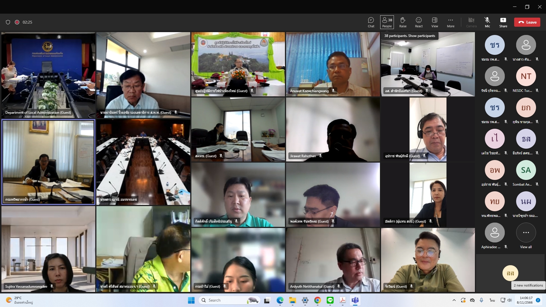Open LINE app from taskbar

[x=330, y=300]
